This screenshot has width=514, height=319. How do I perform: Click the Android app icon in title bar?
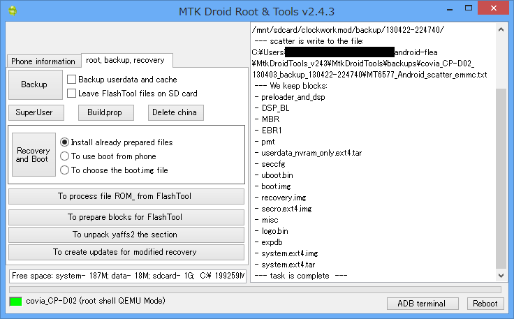13,10
